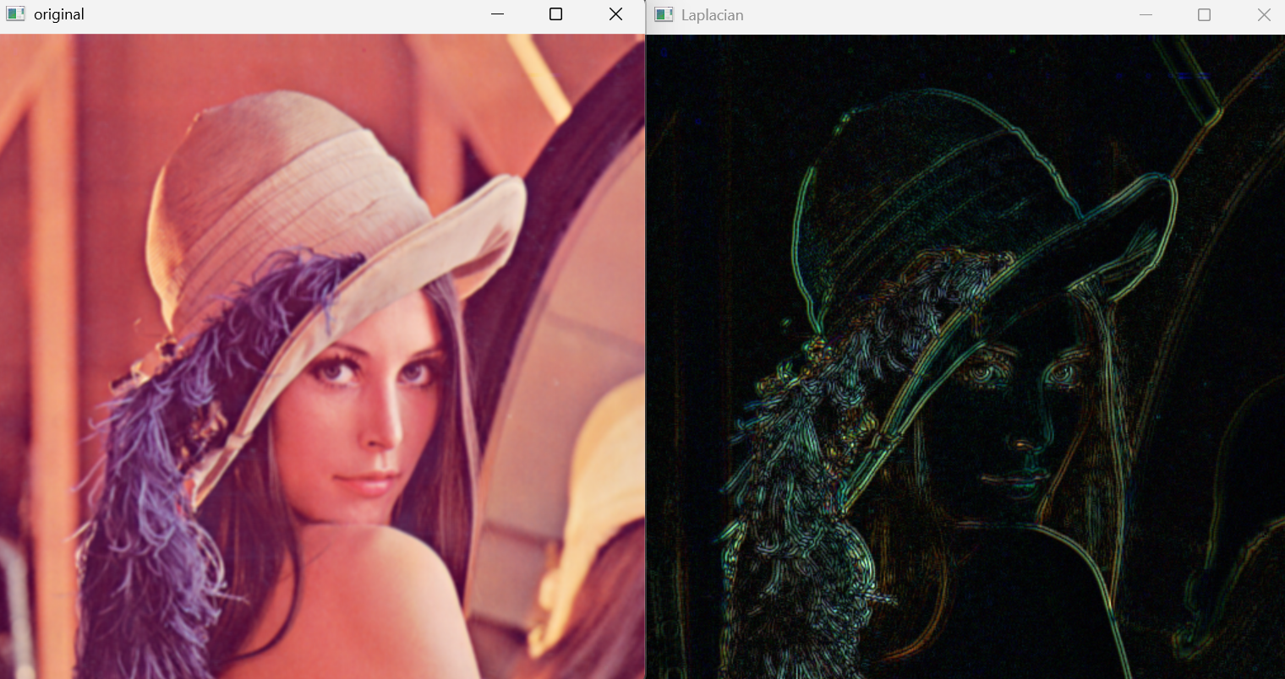The image size is (1285, 679).
Task: Click the "original" title text
Action: pos(59,14)
